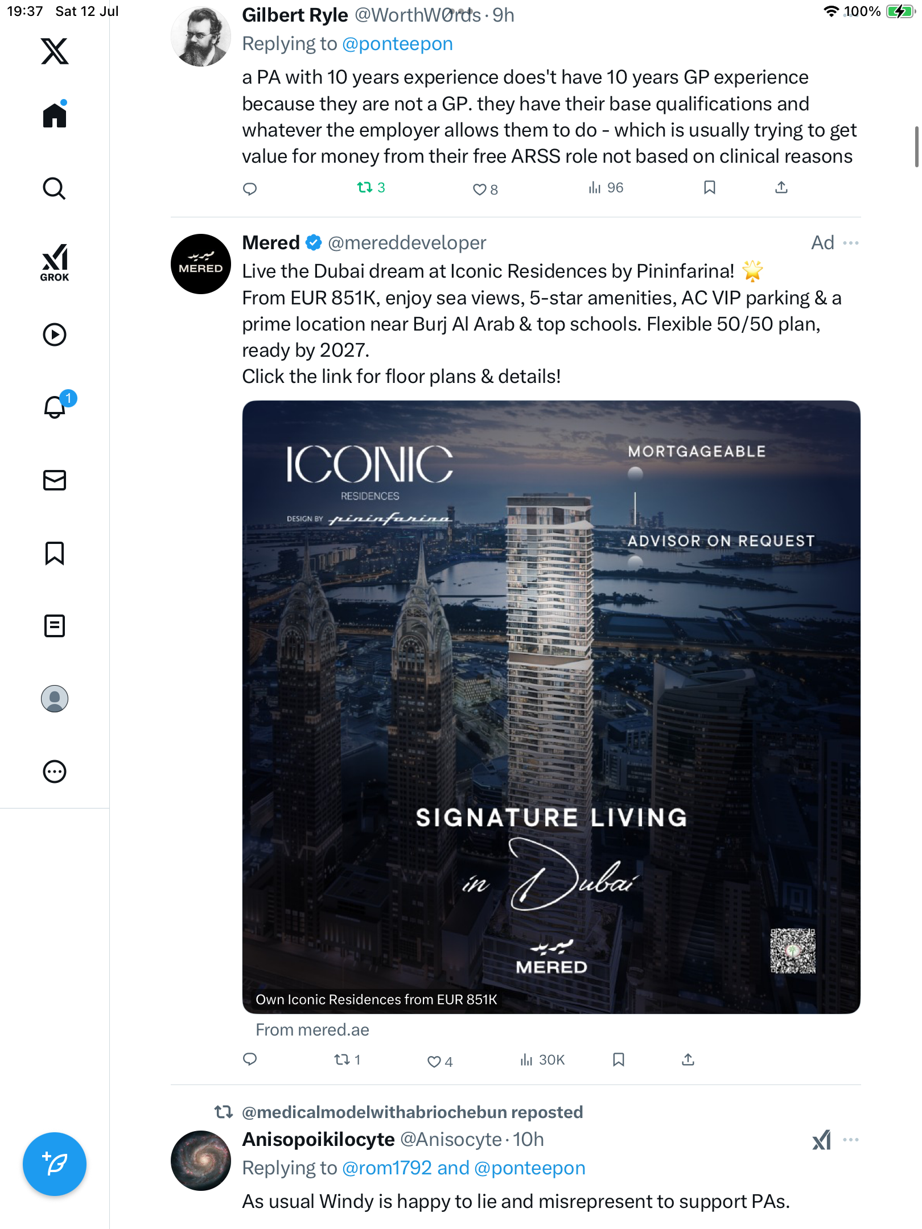Like Gilbert Ryle's reply
This screenshot has width=922, height=1229.
(x=485, y=189)
